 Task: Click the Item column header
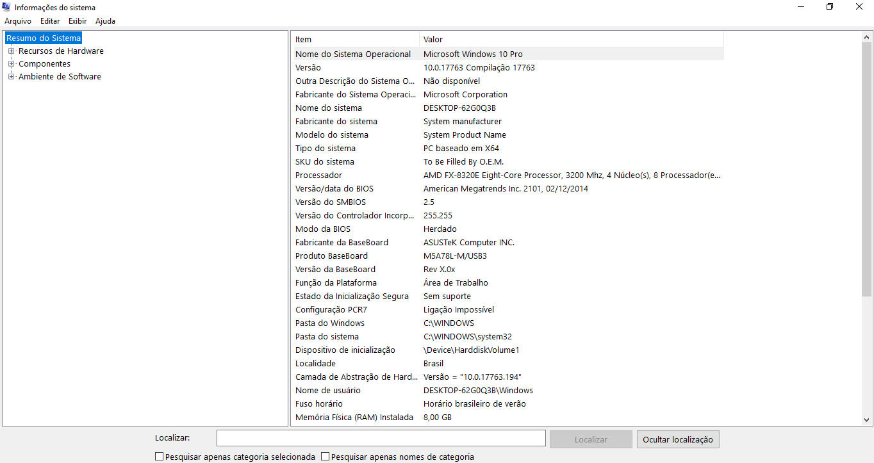click(x=356, y=40)
